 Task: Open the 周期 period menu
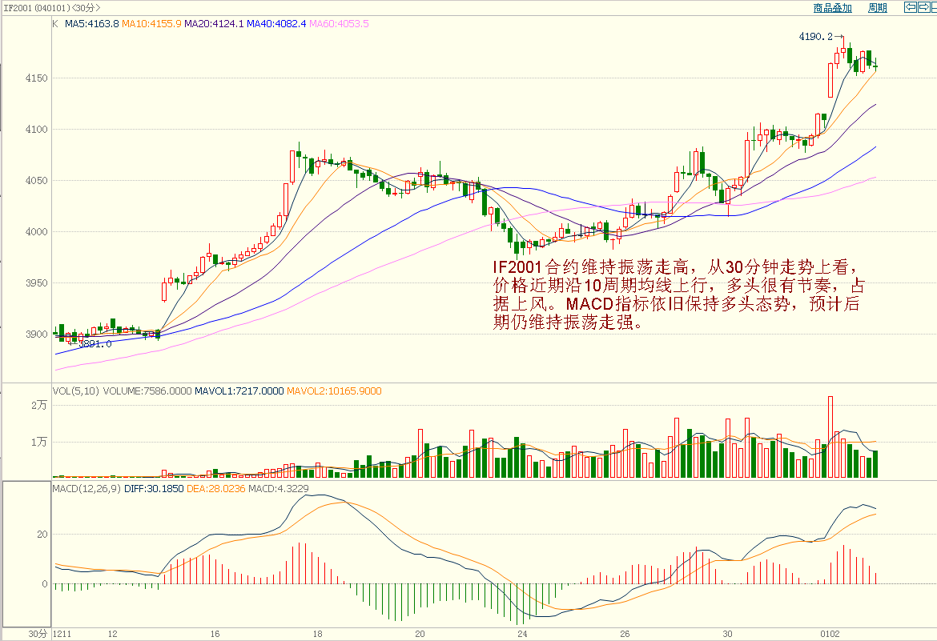(x=878, y=8)
